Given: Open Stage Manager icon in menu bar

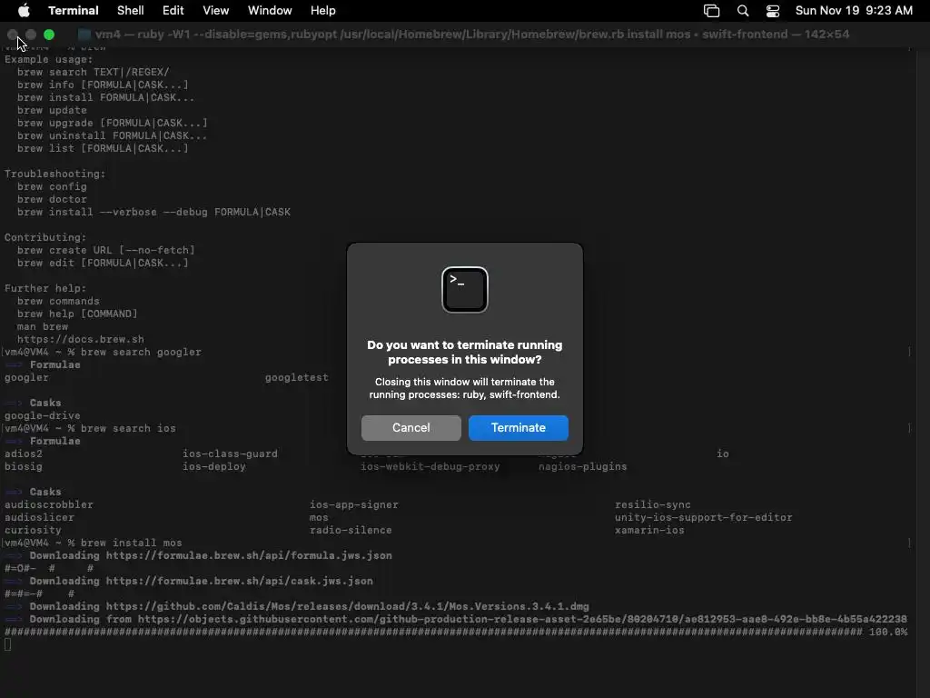Looking at the screenshot, I should tap(712, 11).
